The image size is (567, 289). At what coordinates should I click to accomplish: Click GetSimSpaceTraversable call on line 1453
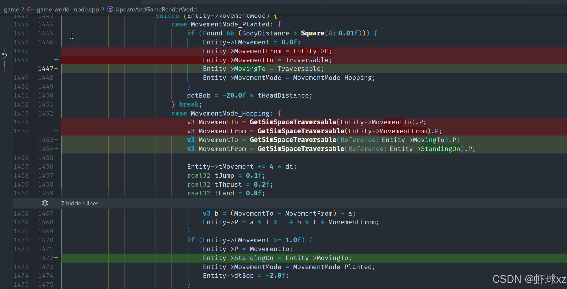(x=293, y=140)
